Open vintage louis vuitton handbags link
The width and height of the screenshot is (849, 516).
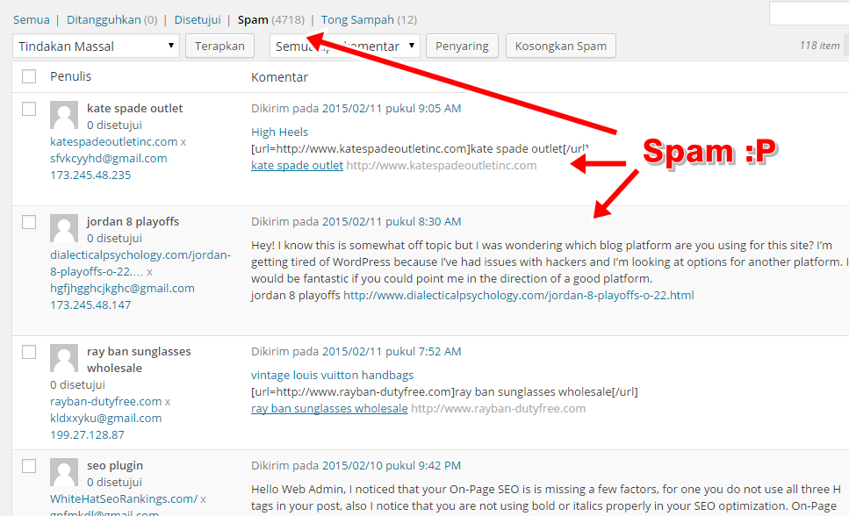(x=333, y=376)
